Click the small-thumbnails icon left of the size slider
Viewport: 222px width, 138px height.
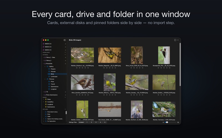(x=163, y=122)
